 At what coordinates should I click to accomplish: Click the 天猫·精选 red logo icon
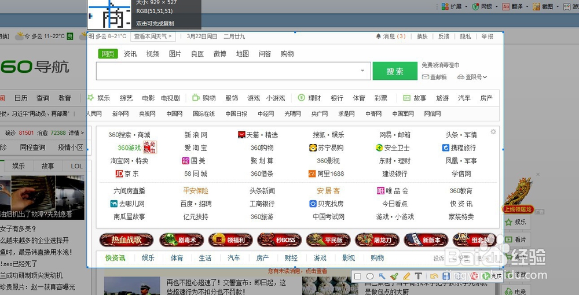[241, 135]
